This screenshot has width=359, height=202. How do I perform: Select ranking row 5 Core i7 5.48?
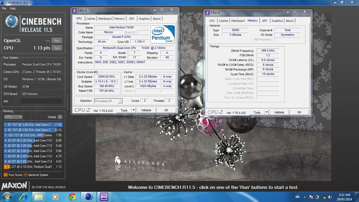(33, 146)
